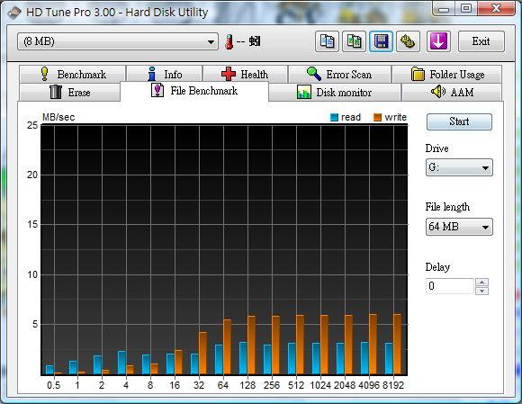This screenshot has height=404, width=522.
Task: Click the purple down-arrow minimize-to-tray icon
Action: pos(438,41)
